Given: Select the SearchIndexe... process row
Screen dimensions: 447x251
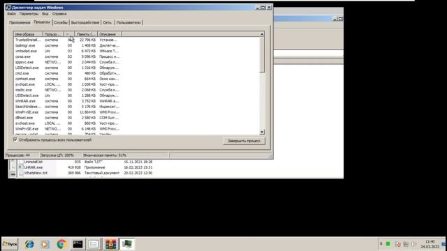Looking at the screenshot, I should point(137,107).
